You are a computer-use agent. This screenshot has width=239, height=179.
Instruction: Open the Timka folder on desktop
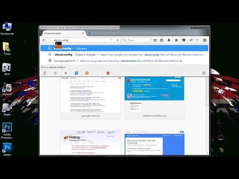tap(7, 49)
